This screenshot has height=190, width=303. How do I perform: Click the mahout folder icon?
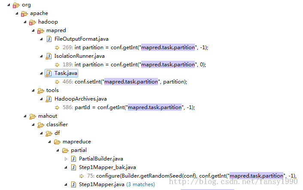click(x=32, y=116)
